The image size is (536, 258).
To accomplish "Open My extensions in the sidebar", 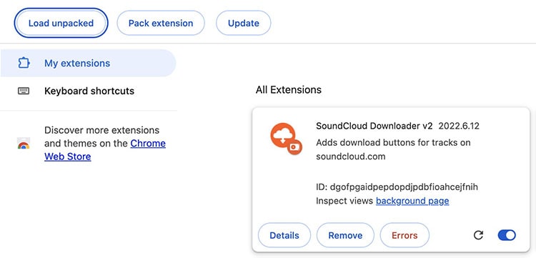I will pos(88,63).
